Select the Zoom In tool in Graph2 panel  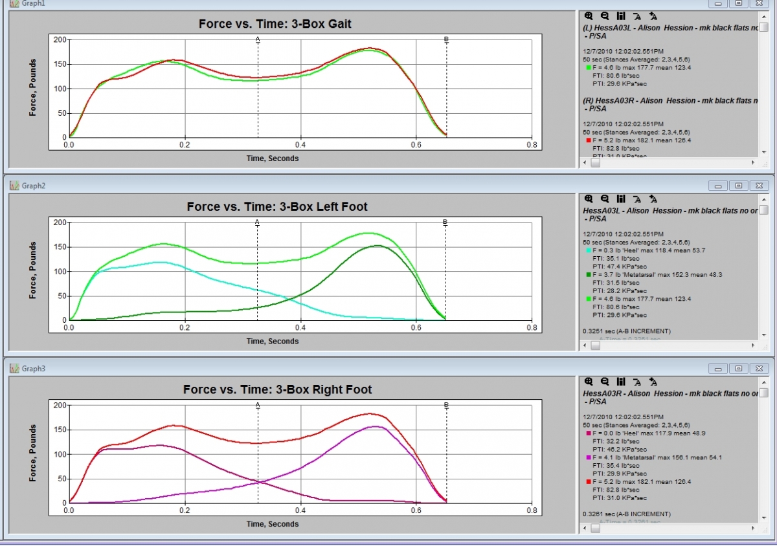(588, 199)
